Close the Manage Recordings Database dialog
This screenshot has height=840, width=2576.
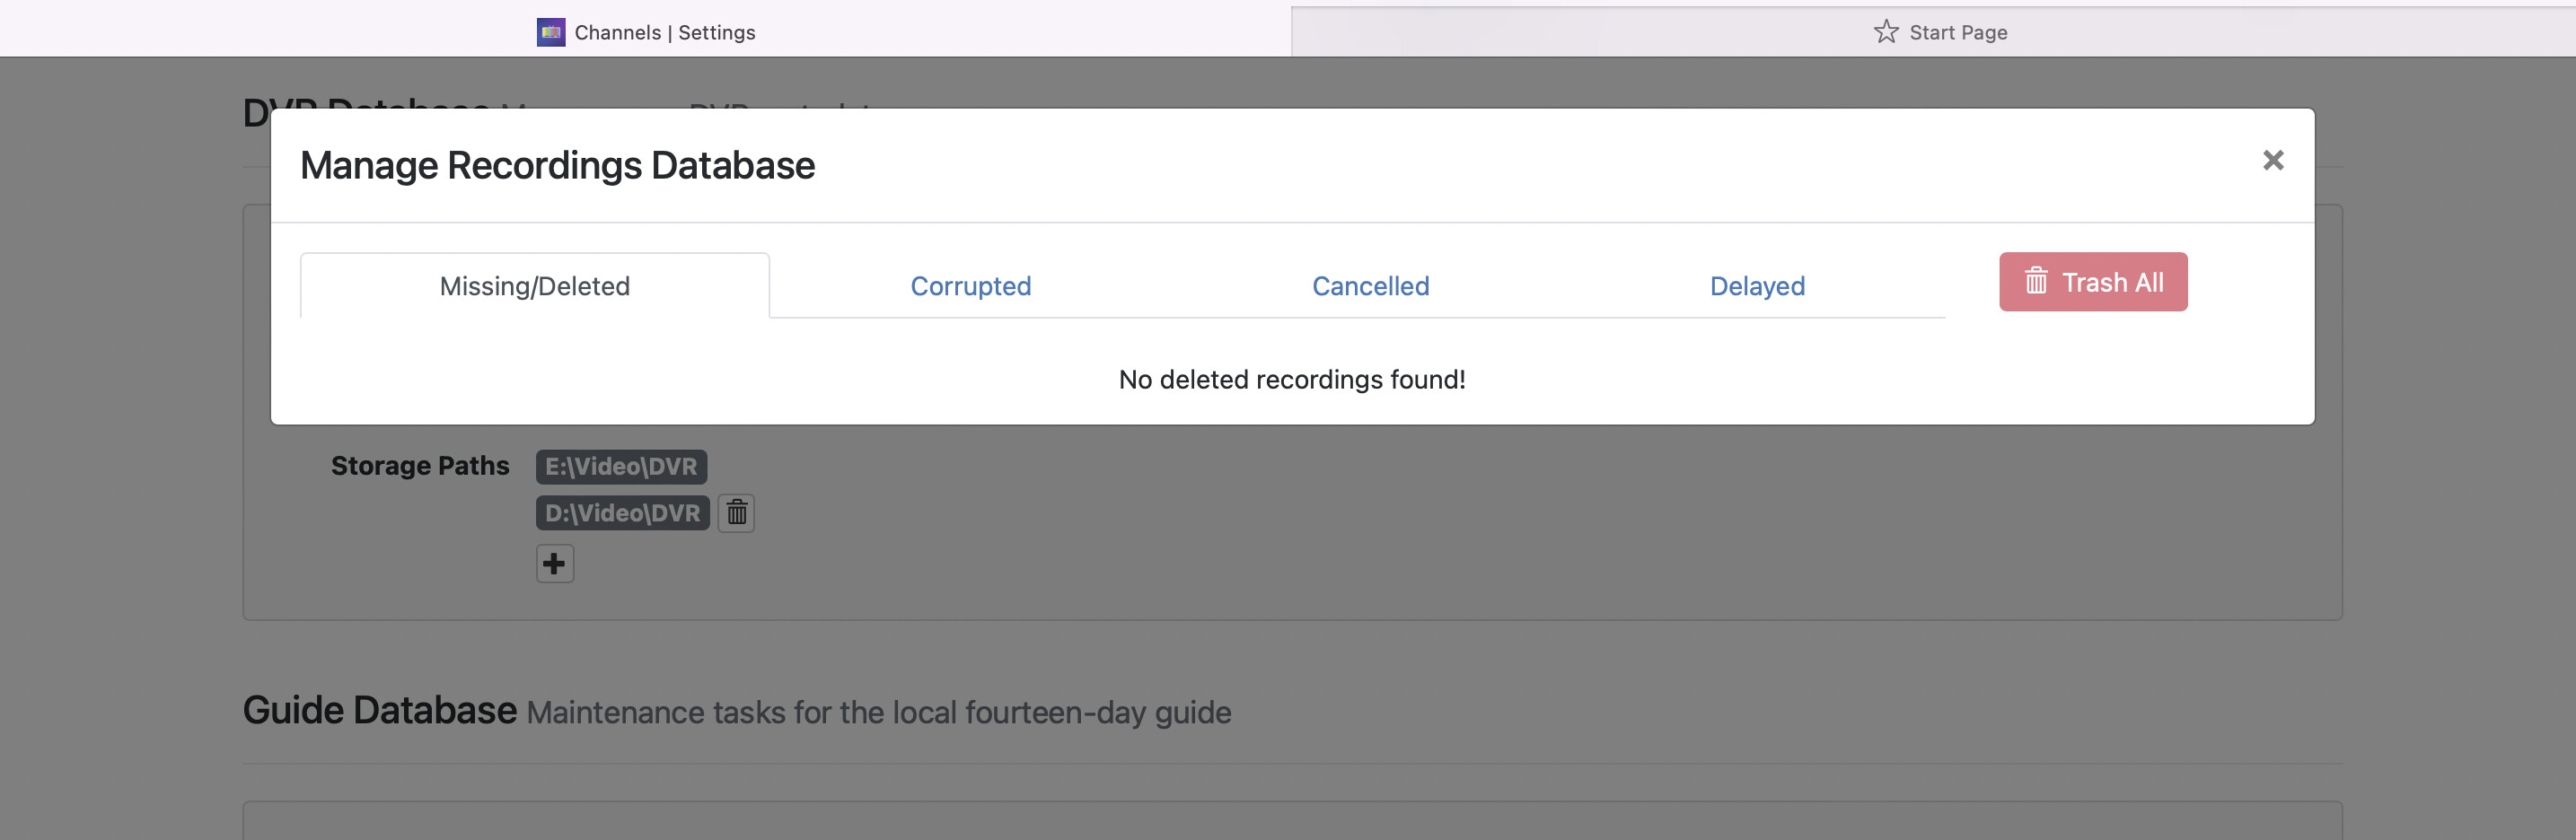[x=2272, y=161]
